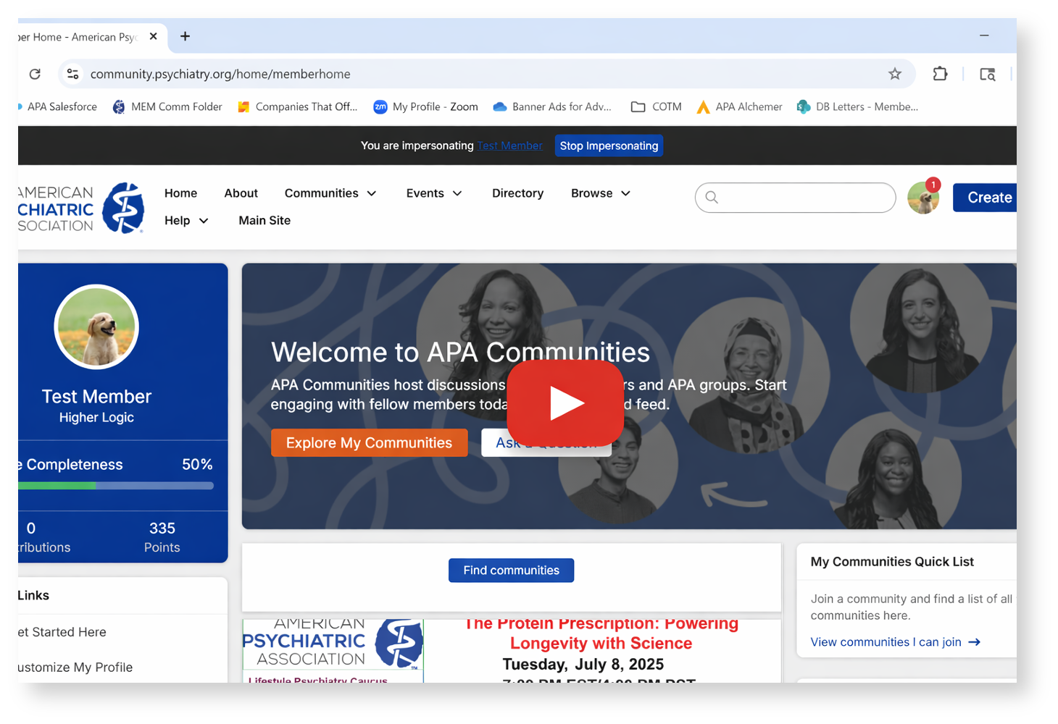Expand the Events dropdown menu
The image size is (1058, 724).
[434, 193]
